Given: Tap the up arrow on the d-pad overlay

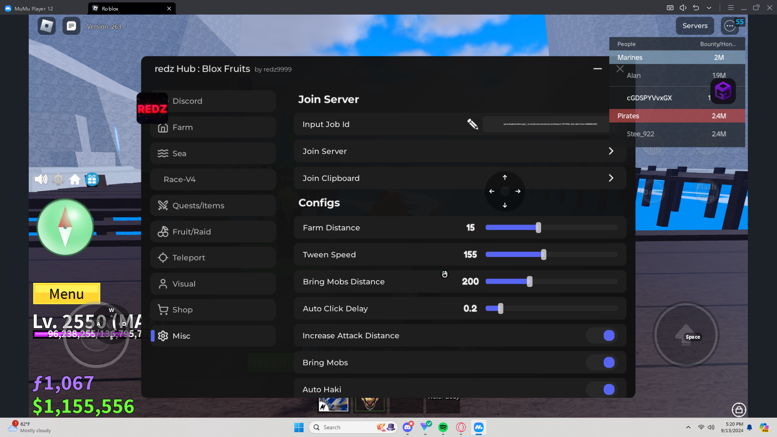Looking at the screenshot, I should coord(505,178).
